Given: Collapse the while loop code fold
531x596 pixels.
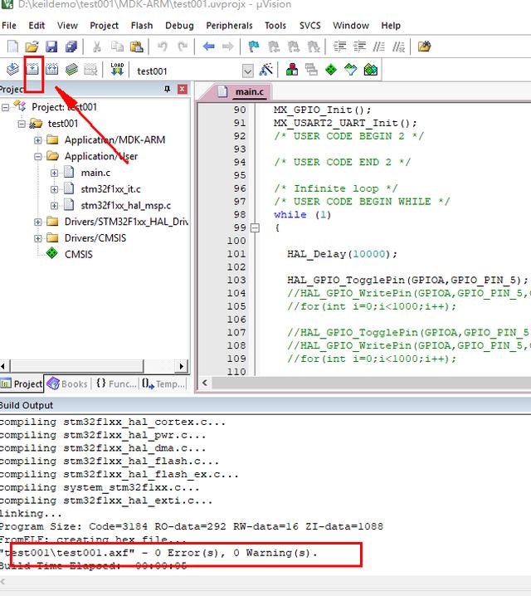Looking at the screenshot, I should click(256, 228).
